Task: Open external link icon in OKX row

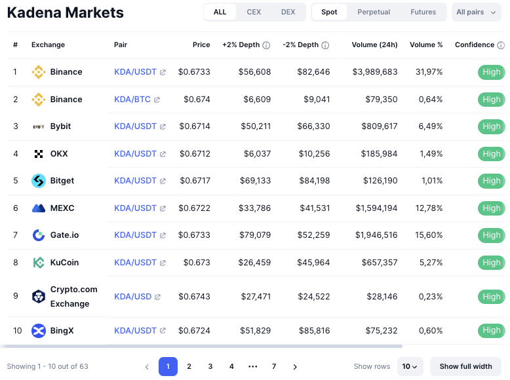Action: pos(163,154)
